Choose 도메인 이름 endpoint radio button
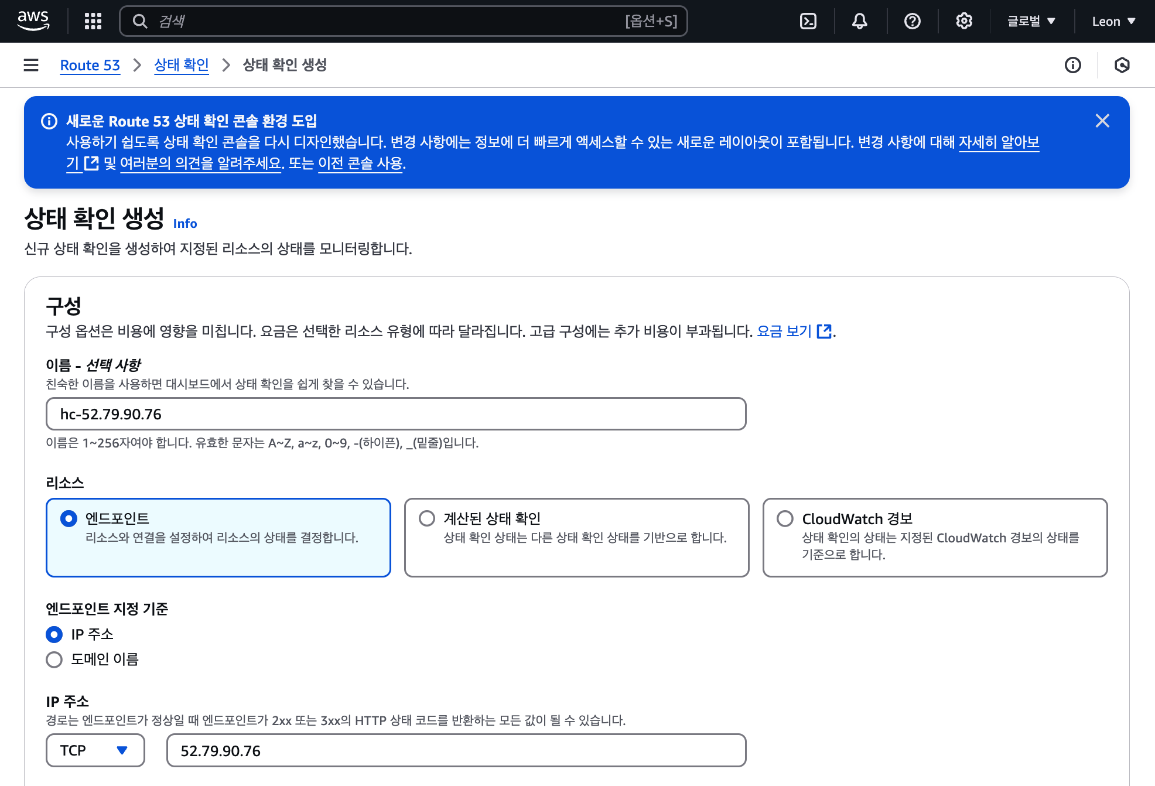The height and width of the screenshot is (786, 1155). pos(54,659)
